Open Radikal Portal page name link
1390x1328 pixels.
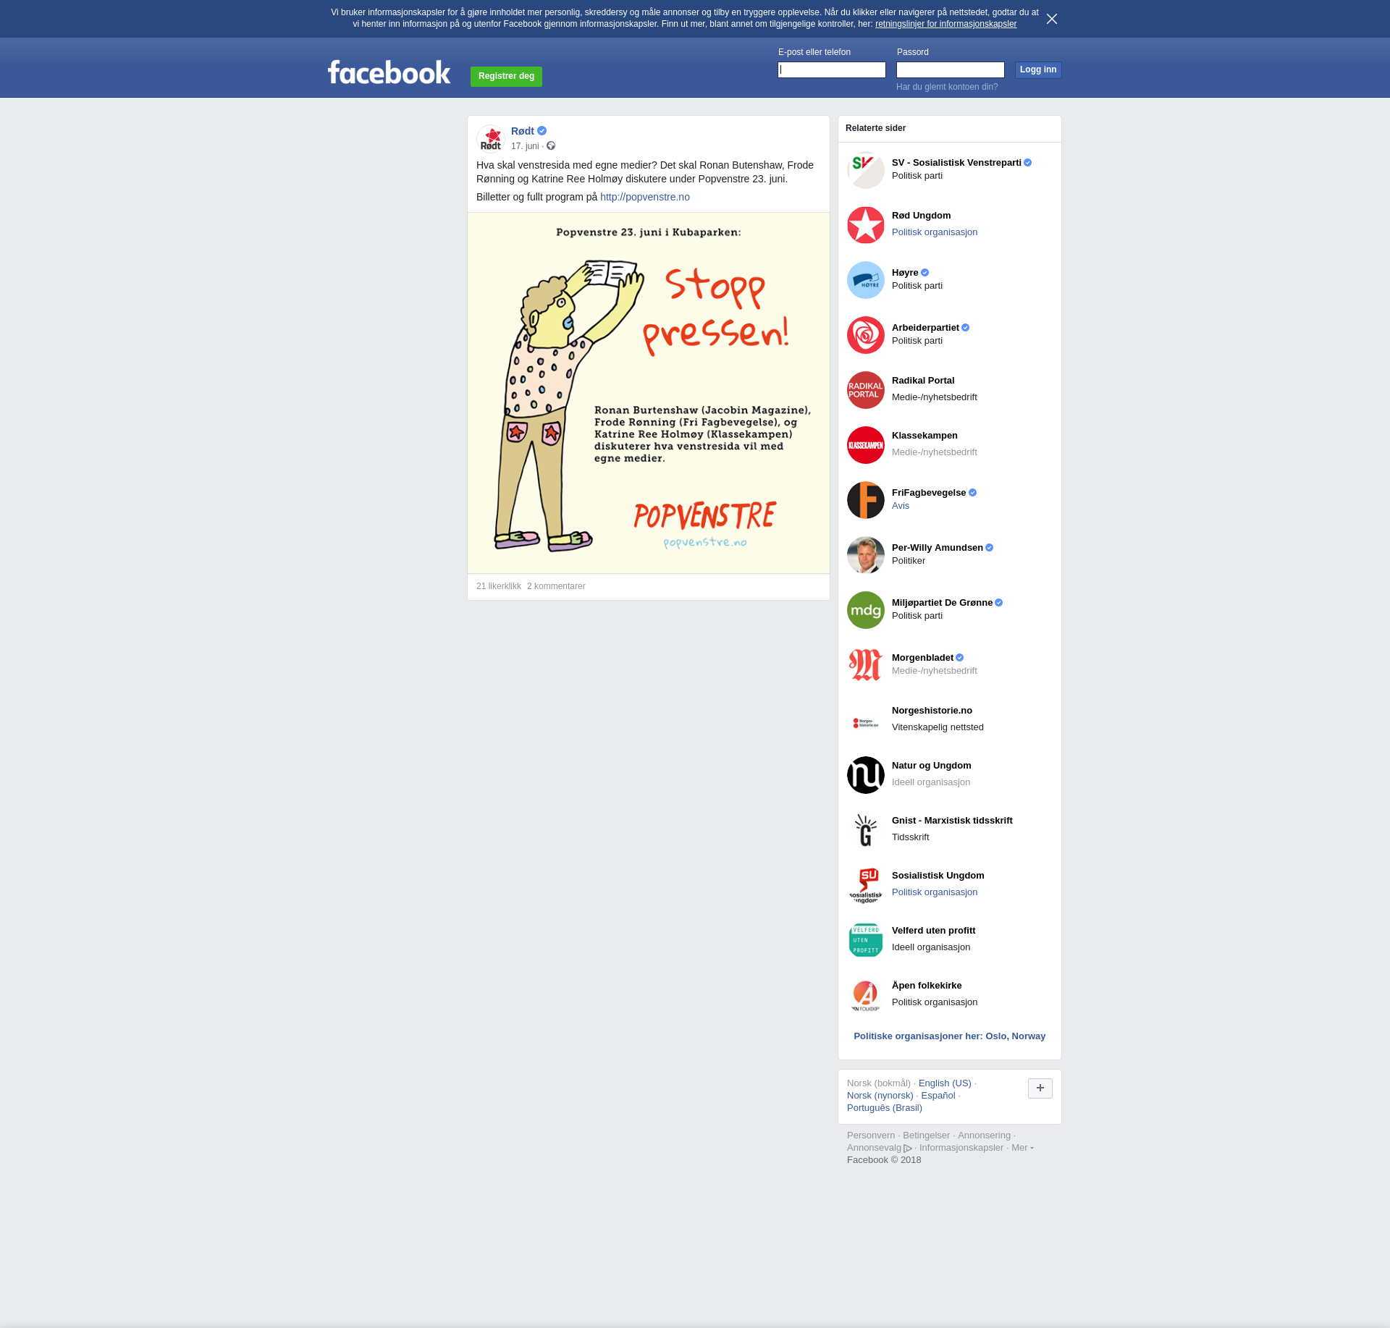[923, 381]
